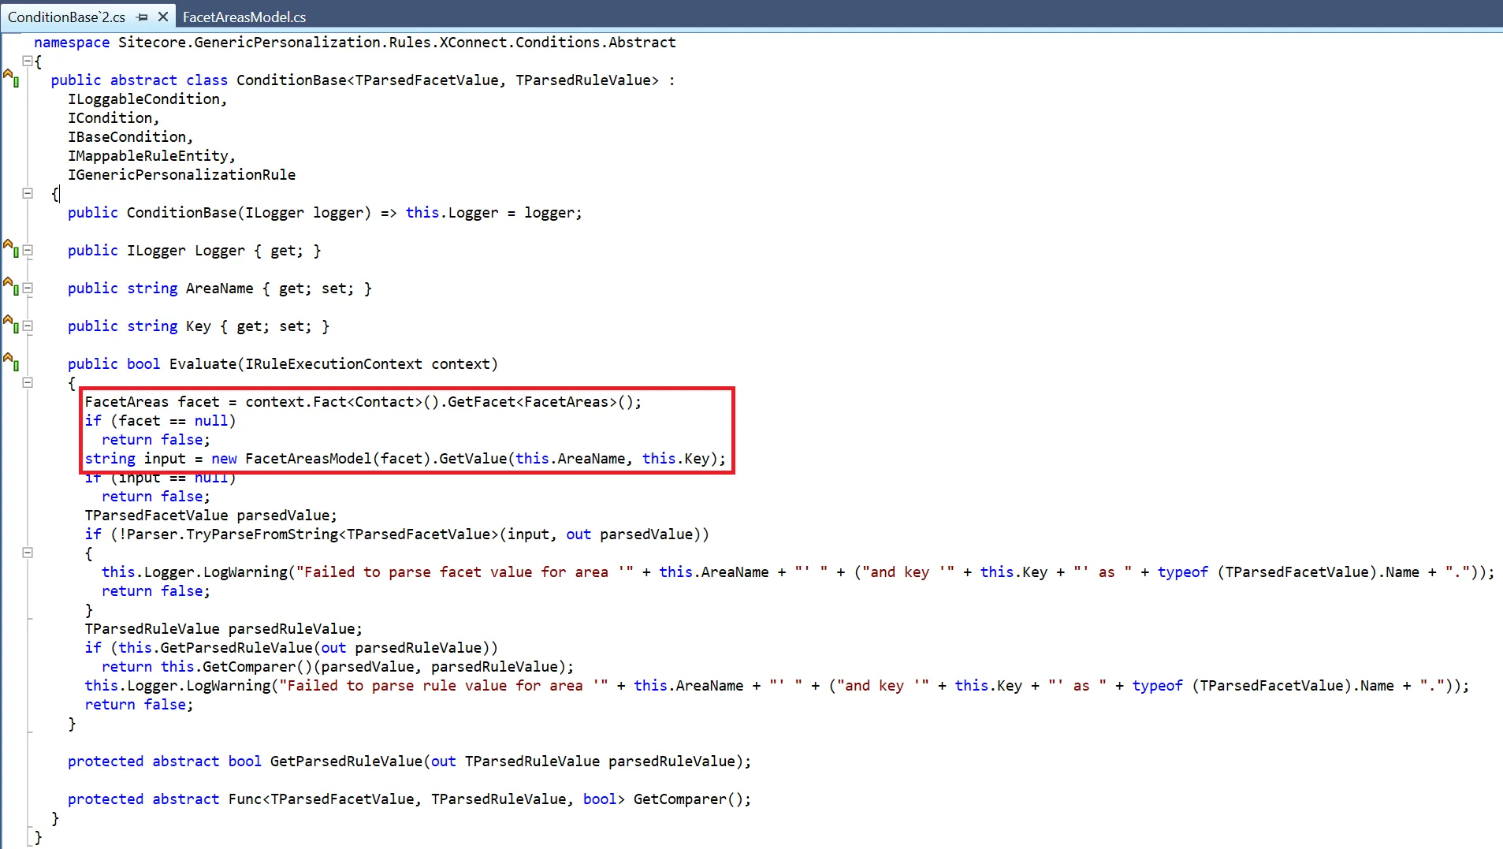Collapse the TryParseFromString if block

[x=28, y=553]
